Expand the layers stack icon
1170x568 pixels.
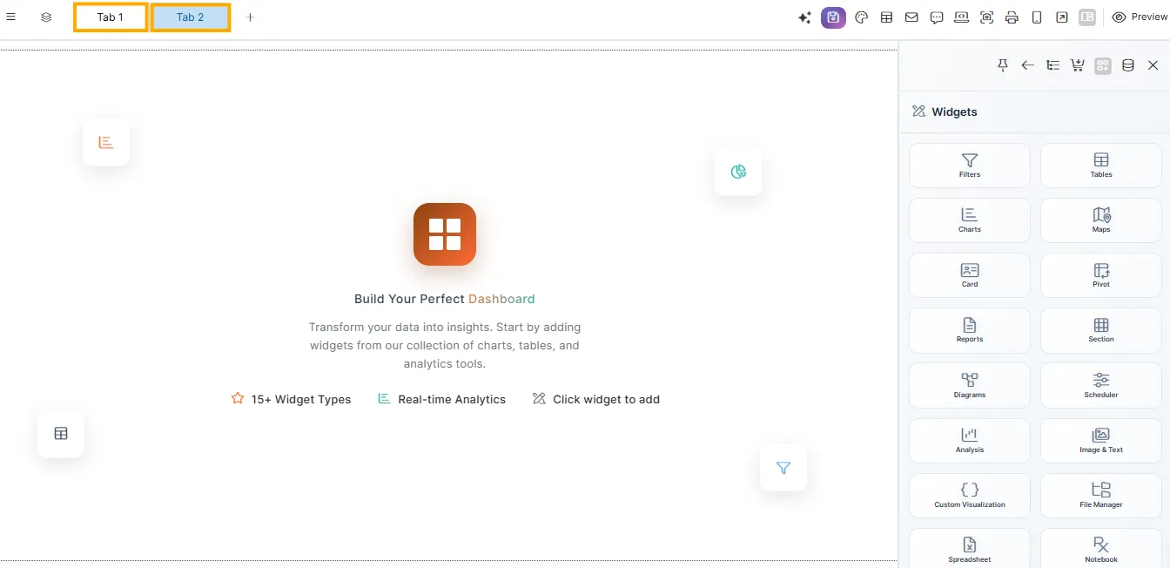click(46, 17)
